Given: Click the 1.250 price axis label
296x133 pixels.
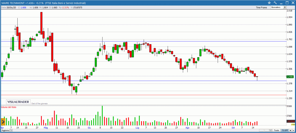Looking at the screenshot, I should click(290, 98).
